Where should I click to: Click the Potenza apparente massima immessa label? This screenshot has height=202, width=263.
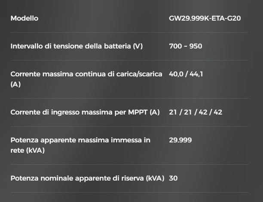coord(80,140)
